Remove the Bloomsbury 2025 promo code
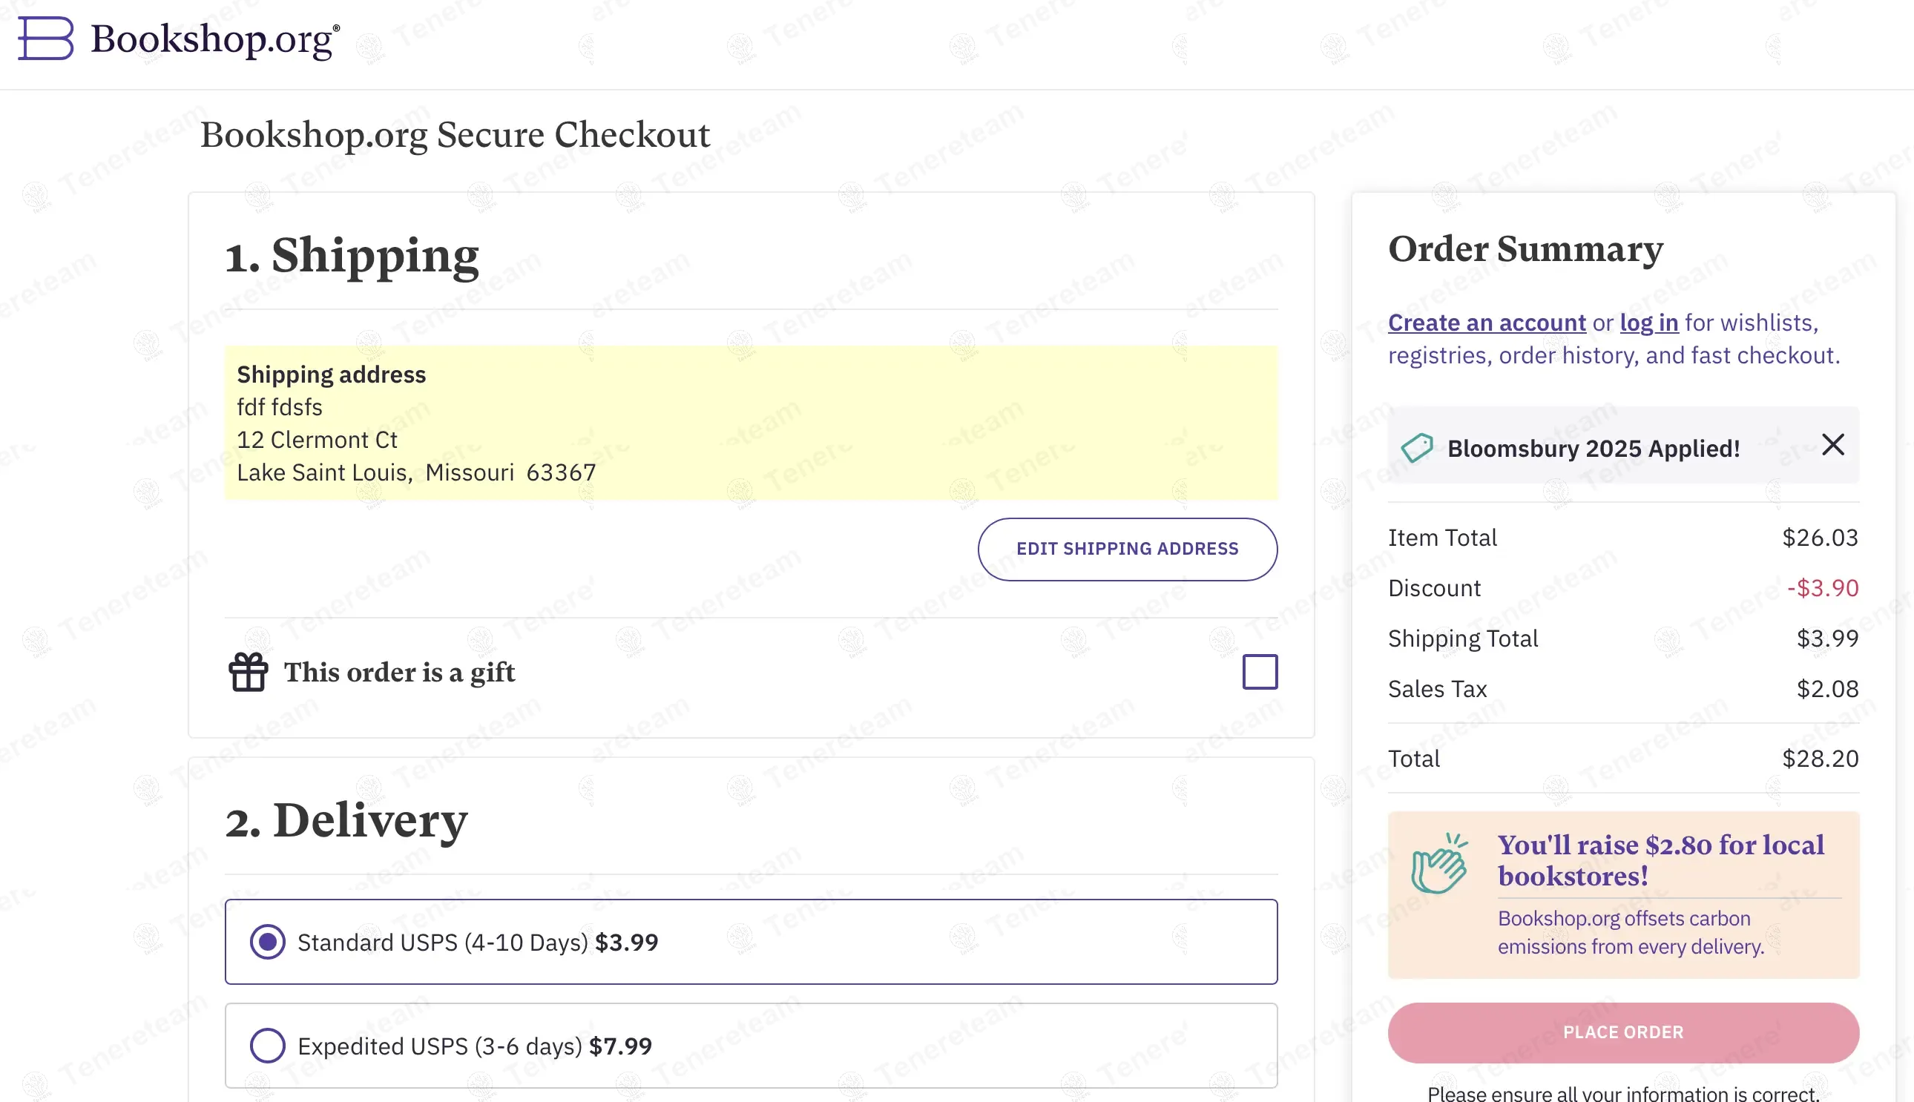This screenshot has height=1102, width=1914. tap(1832, 444)
